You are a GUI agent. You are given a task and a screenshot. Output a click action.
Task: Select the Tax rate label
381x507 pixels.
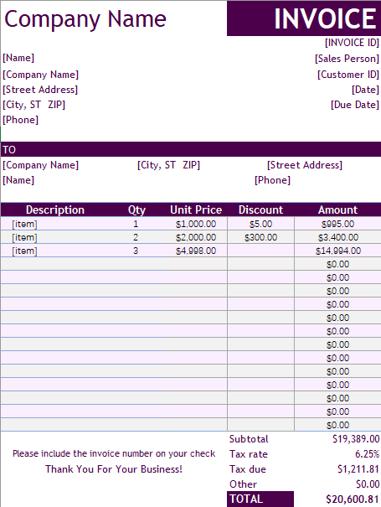(249, 454)
